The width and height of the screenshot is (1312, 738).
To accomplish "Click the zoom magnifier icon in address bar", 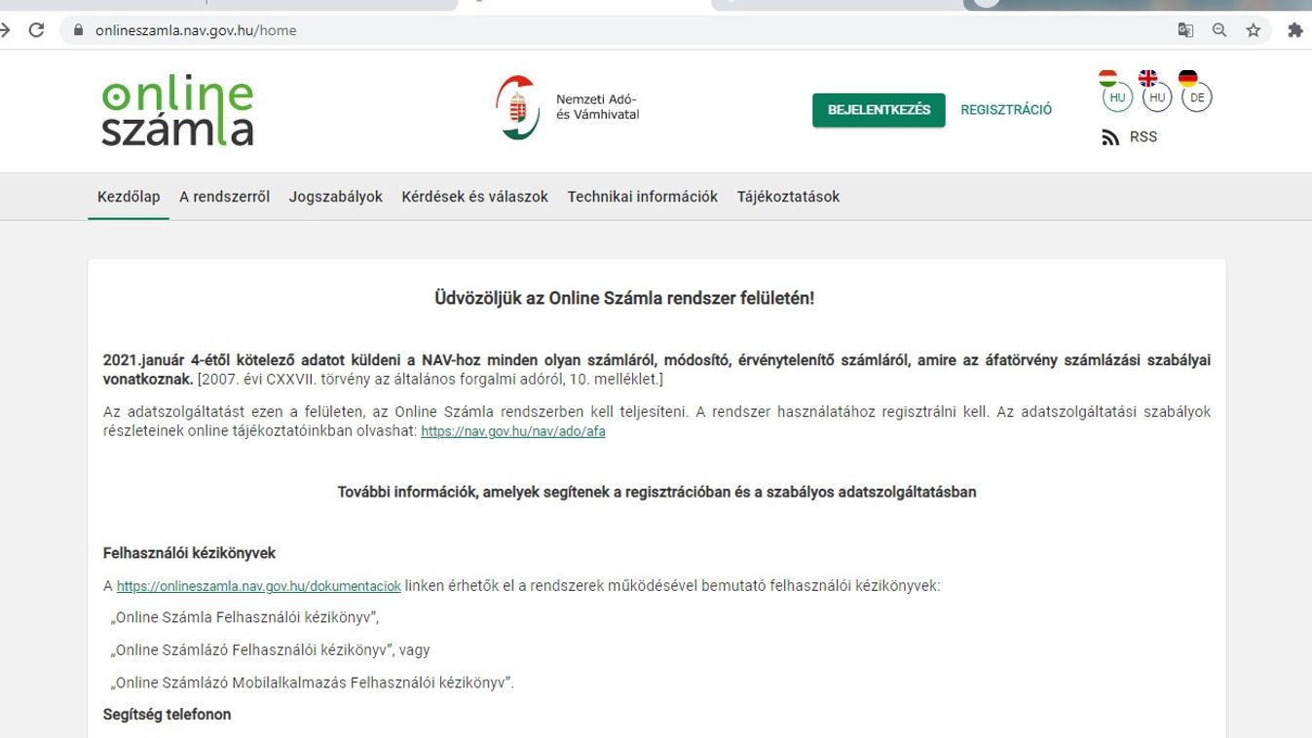I will [x=1219, y=30].
